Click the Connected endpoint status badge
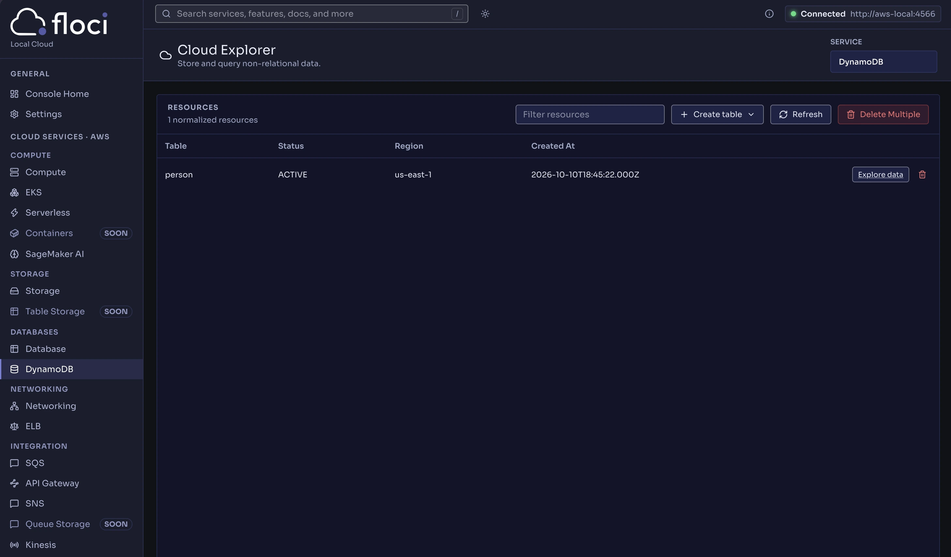951x557 pixels. pos(863,14)
